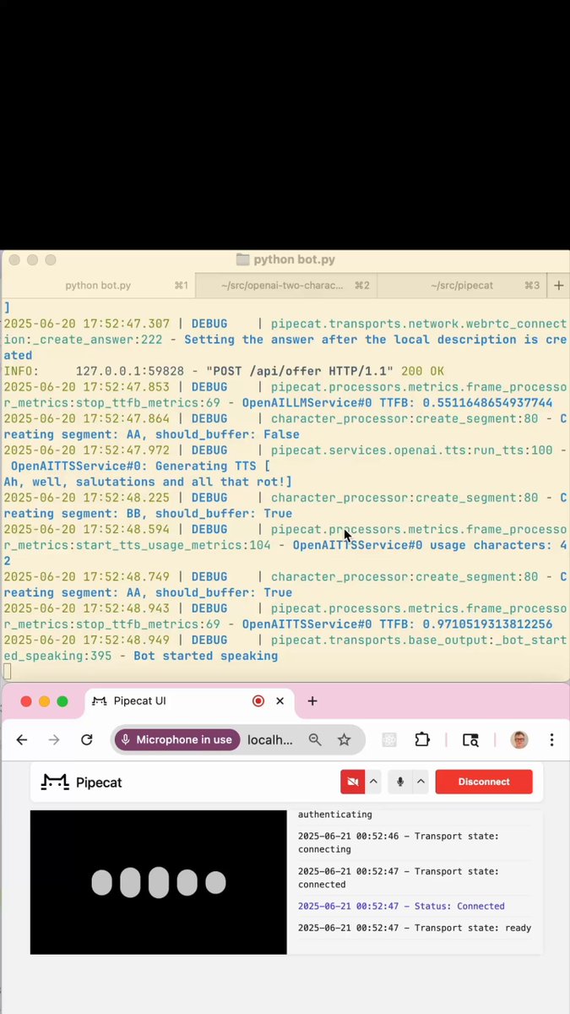This screenshot has height=1014, width=570.
Task: Switch to the python bot.py terminal tab
Action: click(x=98, y=286)
